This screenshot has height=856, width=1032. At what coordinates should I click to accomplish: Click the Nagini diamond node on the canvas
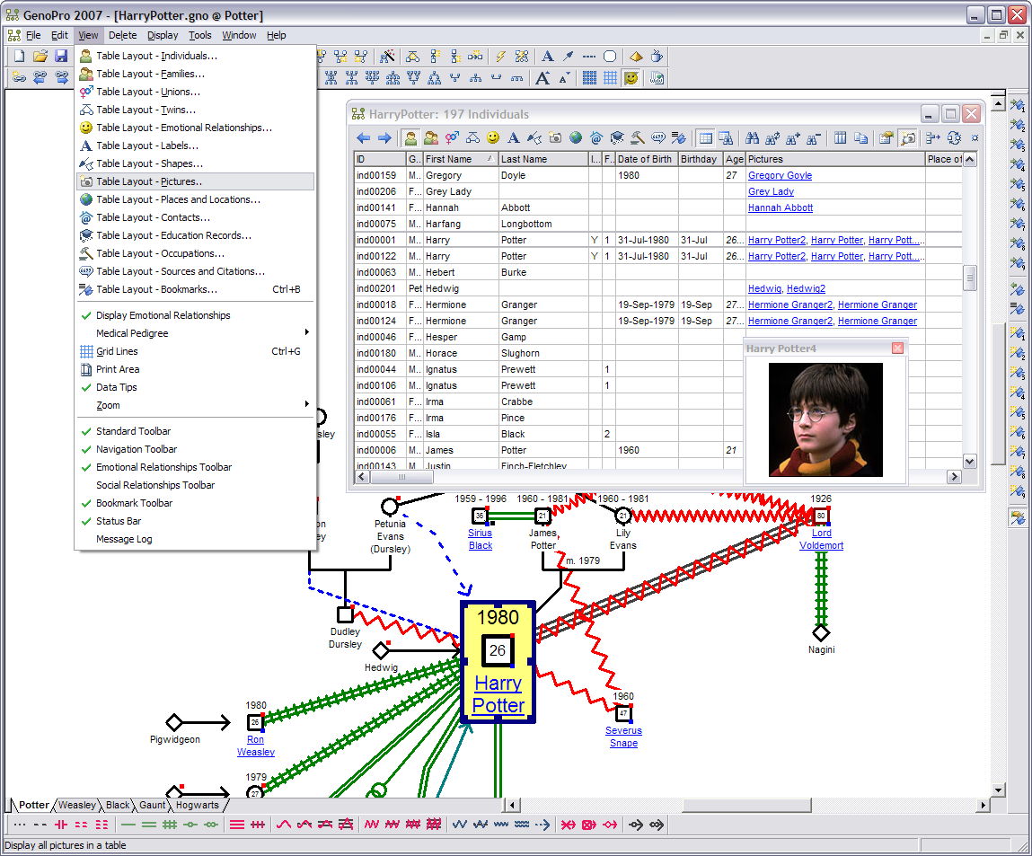821,633
